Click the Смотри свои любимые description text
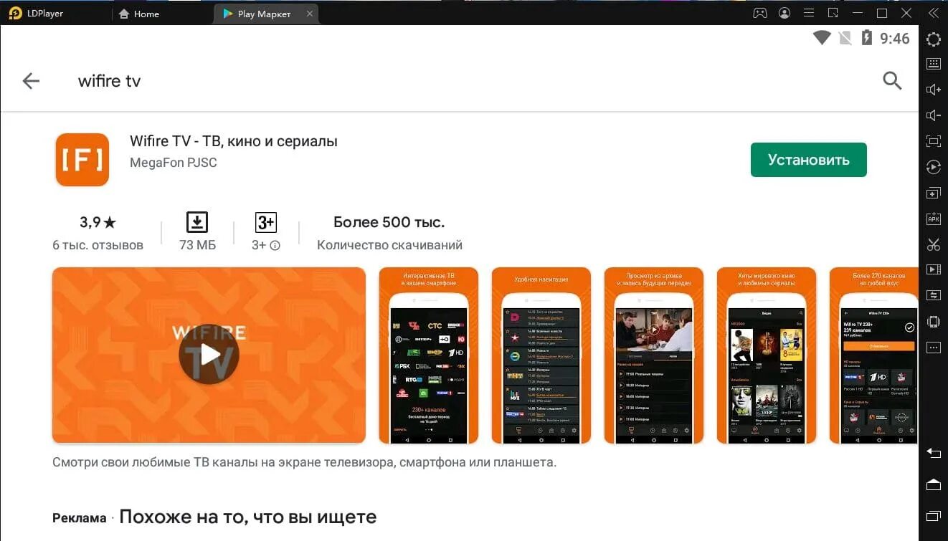This screenshot has height=541, width=948. pos(304,462)
